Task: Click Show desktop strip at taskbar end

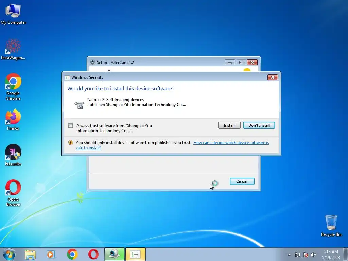Action: click(345, 254)
